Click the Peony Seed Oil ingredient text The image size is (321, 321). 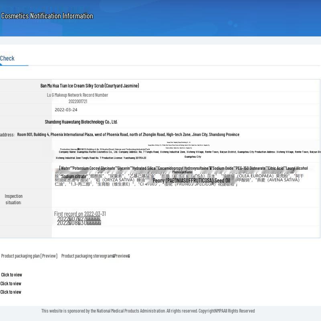coord(191,181)
